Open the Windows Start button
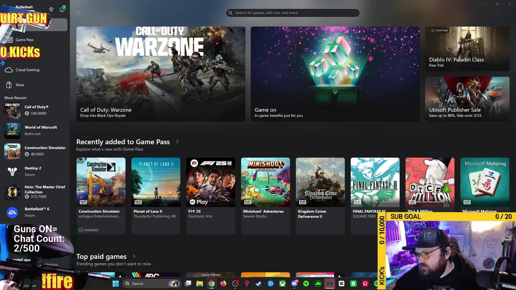516x290 pixels. (x=116, y=284)
